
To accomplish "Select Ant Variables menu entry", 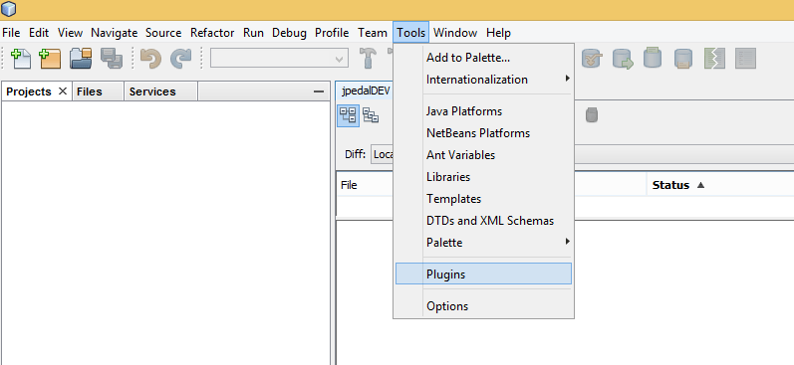I will [484, 155].
